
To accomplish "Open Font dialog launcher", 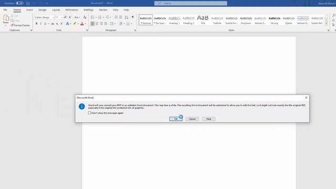I will pyautogui.click(x=87, y=30).
